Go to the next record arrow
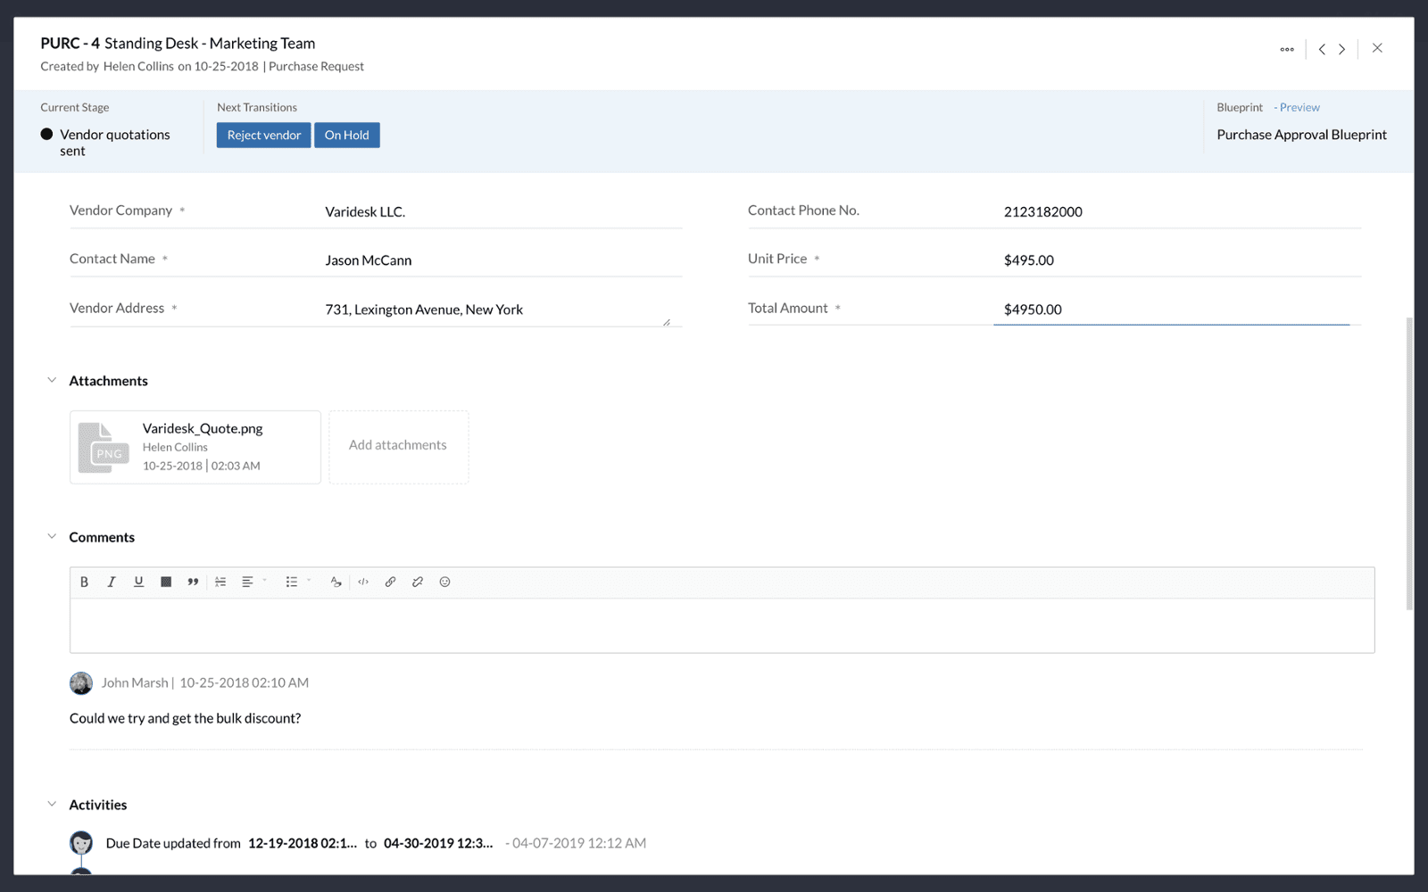 pyautogui.click(x=1341, y=49)
